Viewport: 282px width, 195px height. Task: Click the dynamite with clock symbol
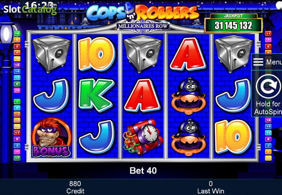point(143,137)
